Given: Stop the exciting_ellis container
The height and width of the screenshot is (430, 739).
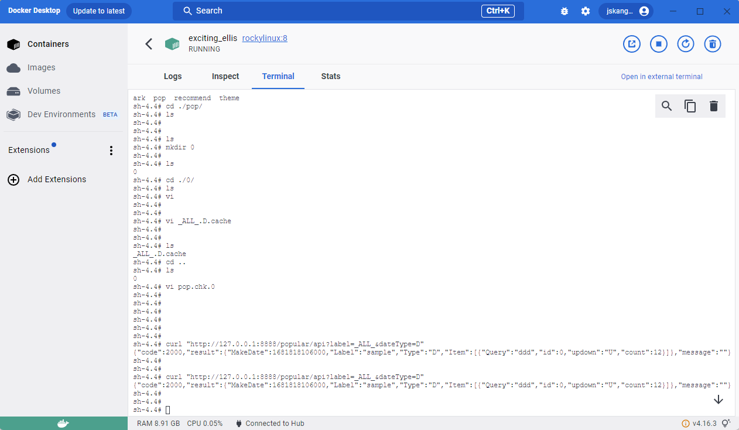Looking at the screenshot, I should 659,44.
